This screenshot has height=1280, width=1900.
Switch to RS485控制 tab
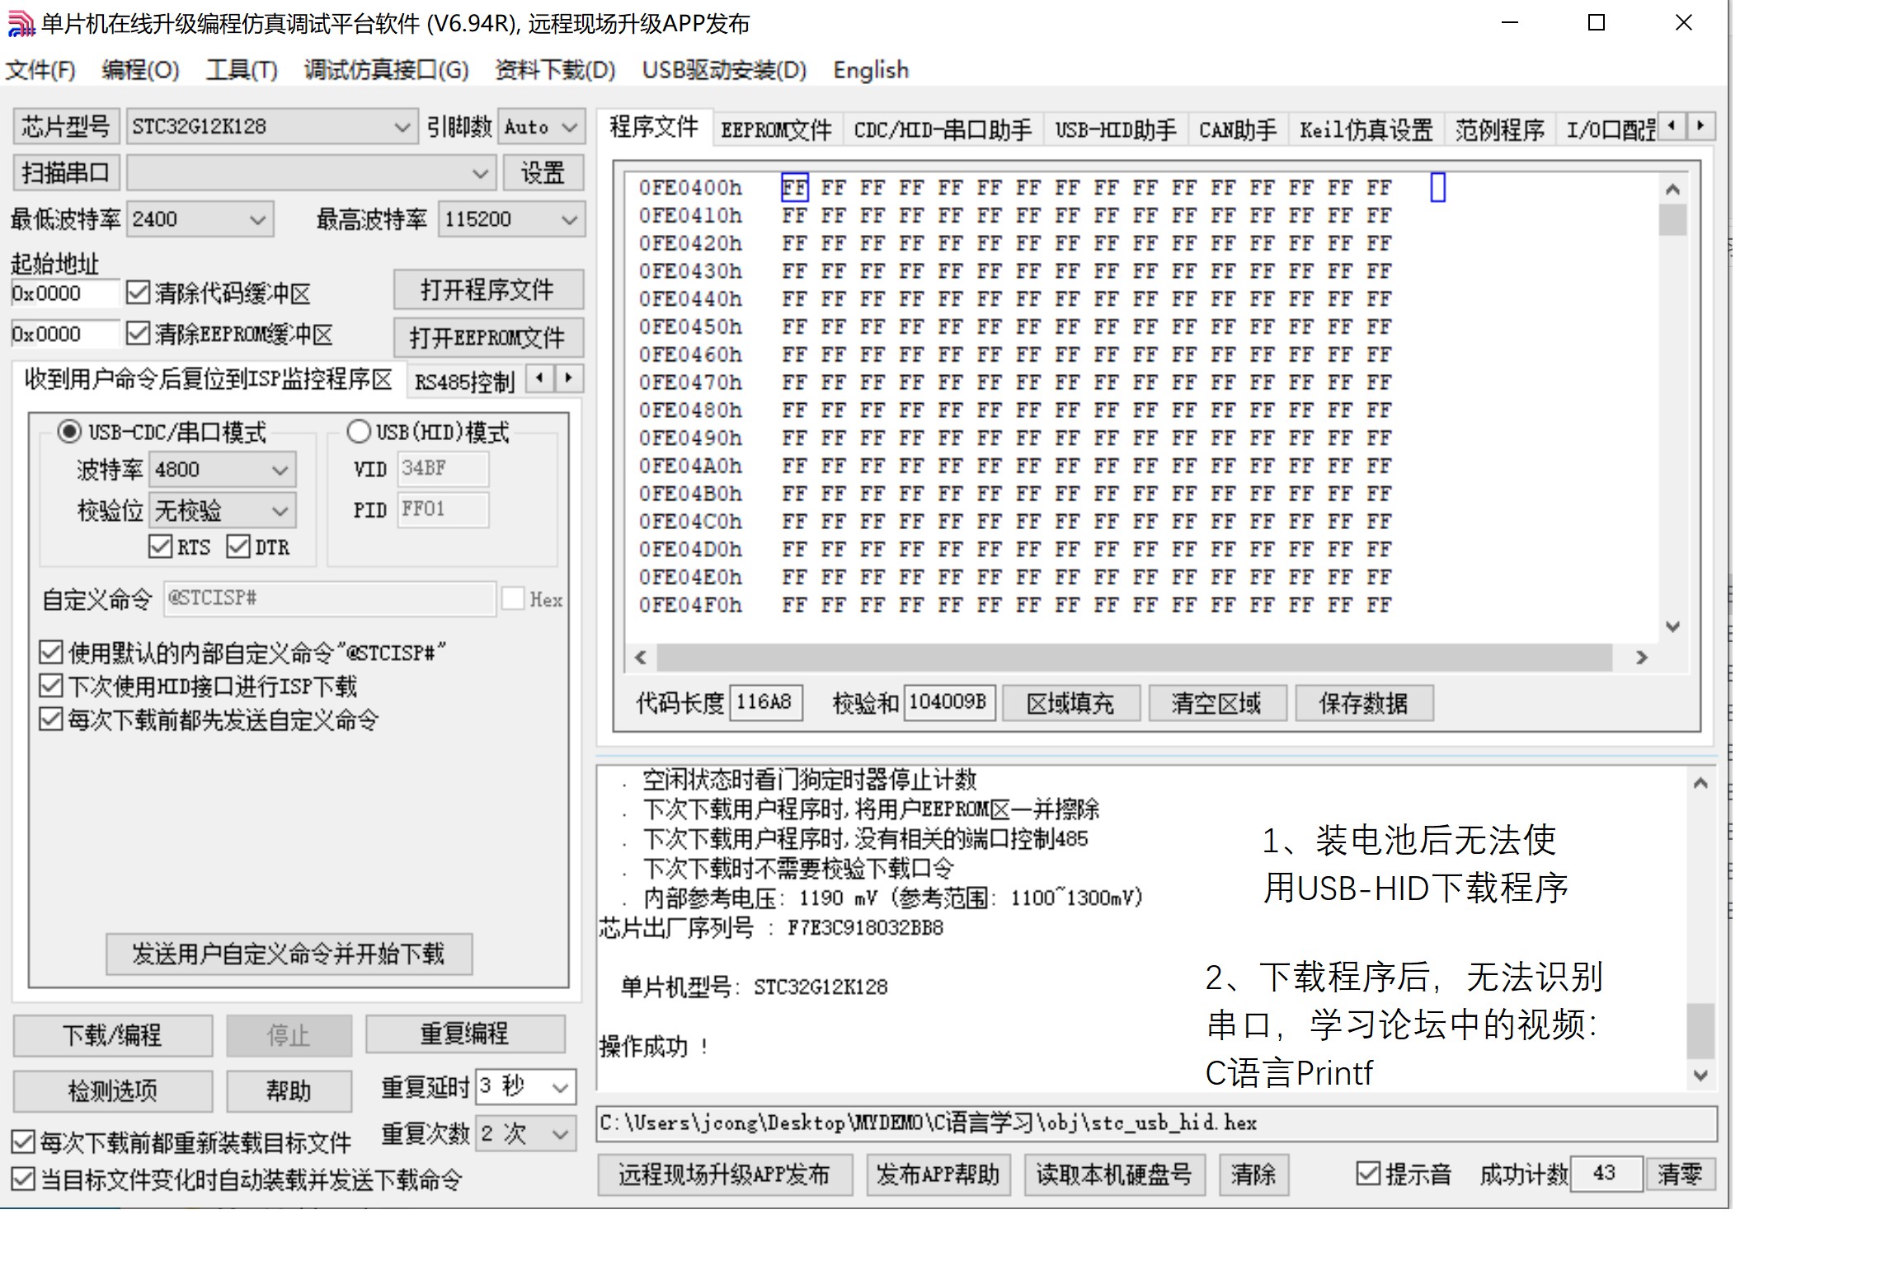[464, 381]
